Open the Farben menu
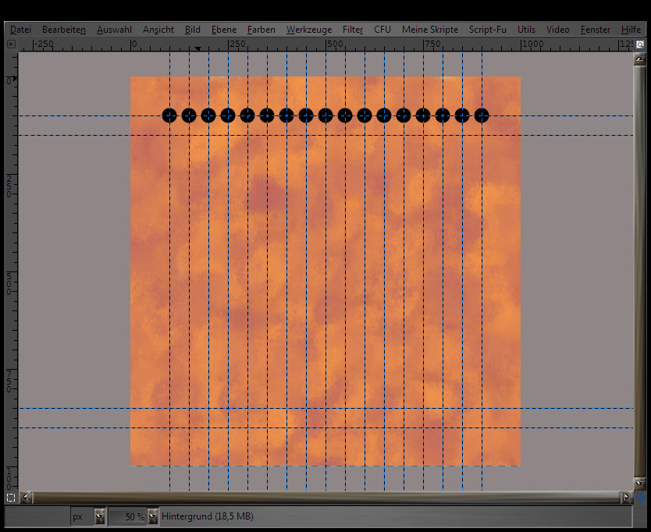 point(261,30)
